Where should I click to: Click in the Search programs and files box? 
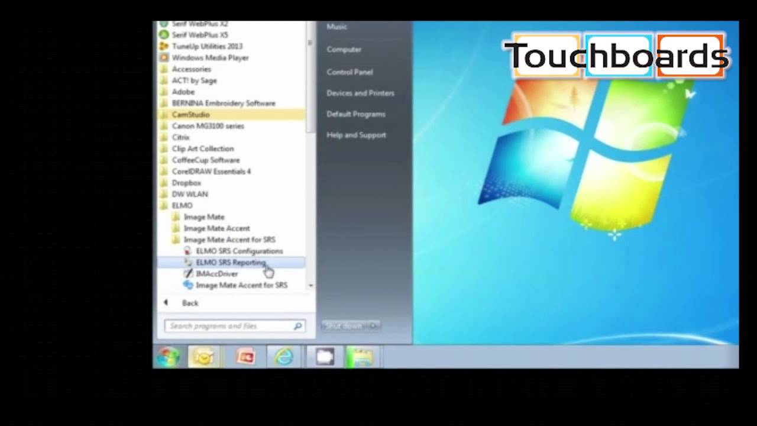pos(234,326)
